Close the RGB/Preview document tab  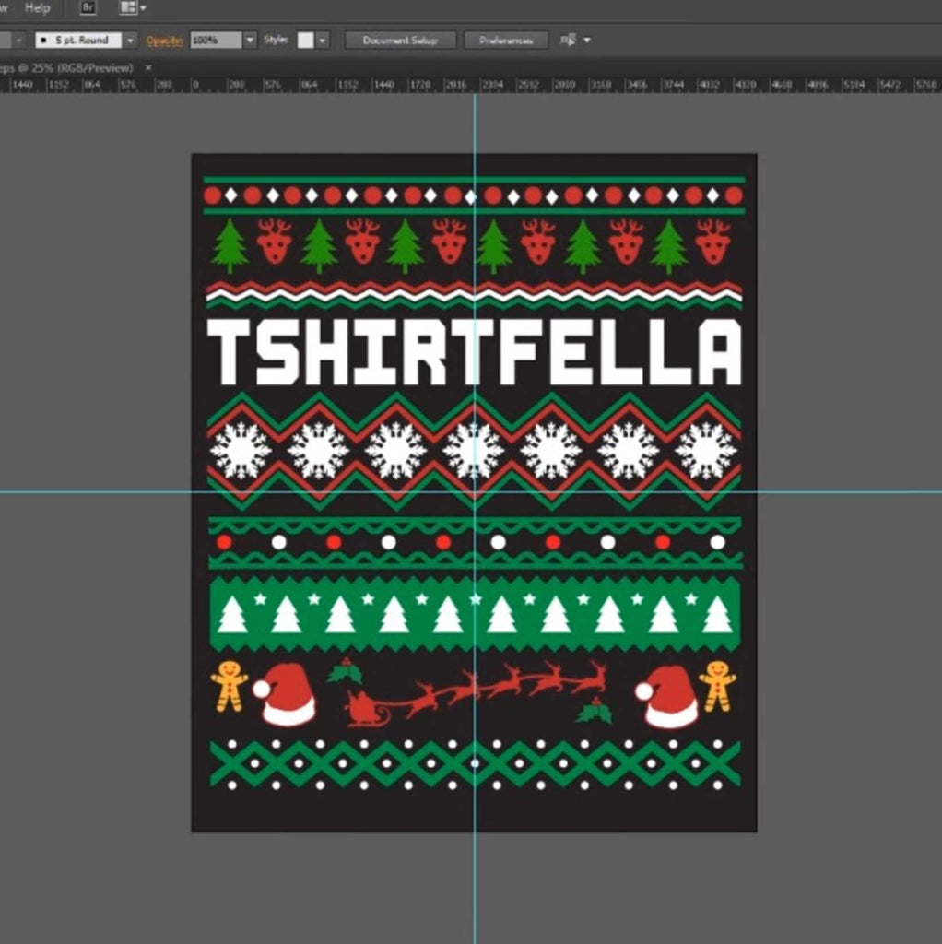(x=148, y=67)
